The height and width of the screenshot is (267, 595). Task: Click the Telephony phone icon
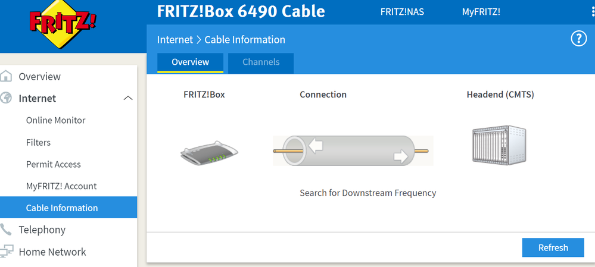pyautogui.click(x=7, y=230)
